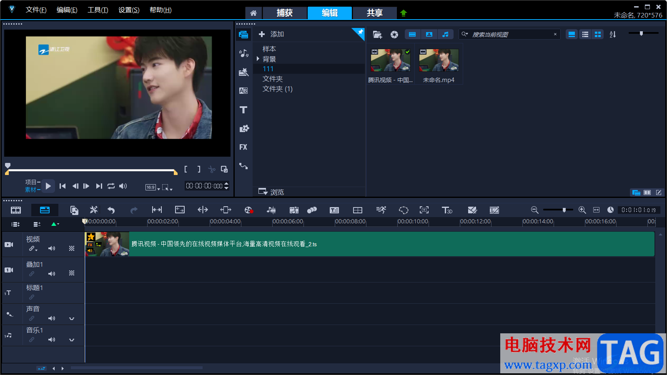Toggle repeat playback button
Viewport: 667px width, 375px height.
[111, 186]
